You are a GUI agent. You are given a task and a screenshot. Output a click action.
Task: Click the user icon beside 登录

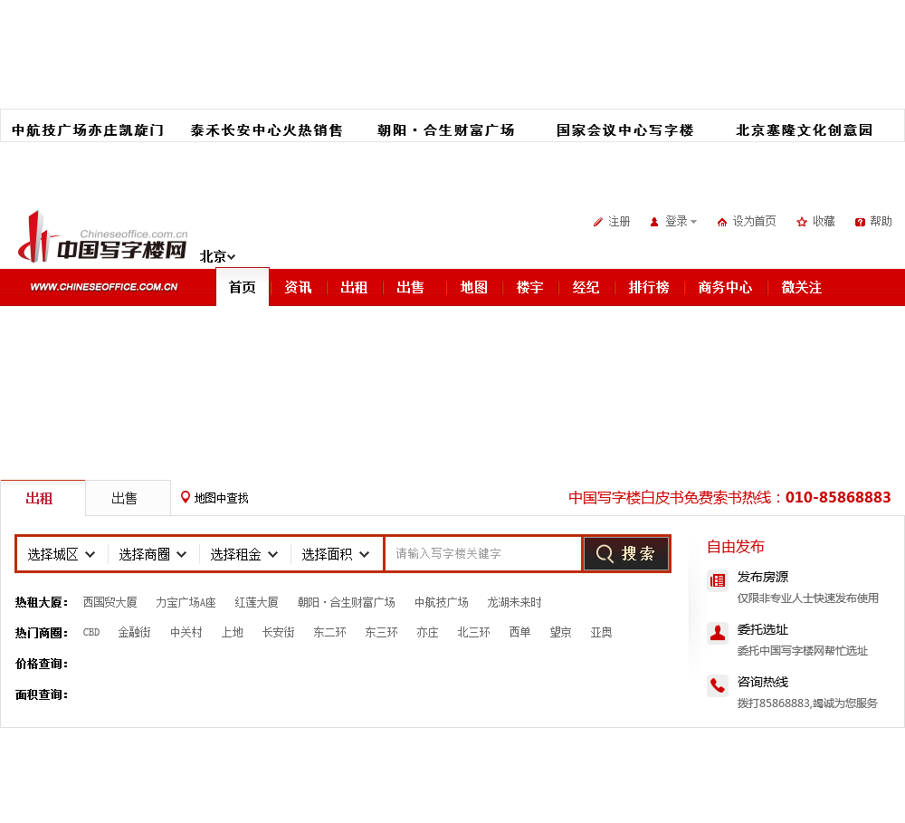coord(654,222)
